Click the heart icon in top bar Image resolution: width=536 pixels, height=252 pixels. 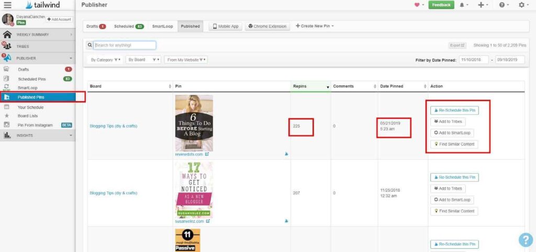click(417, 5)
